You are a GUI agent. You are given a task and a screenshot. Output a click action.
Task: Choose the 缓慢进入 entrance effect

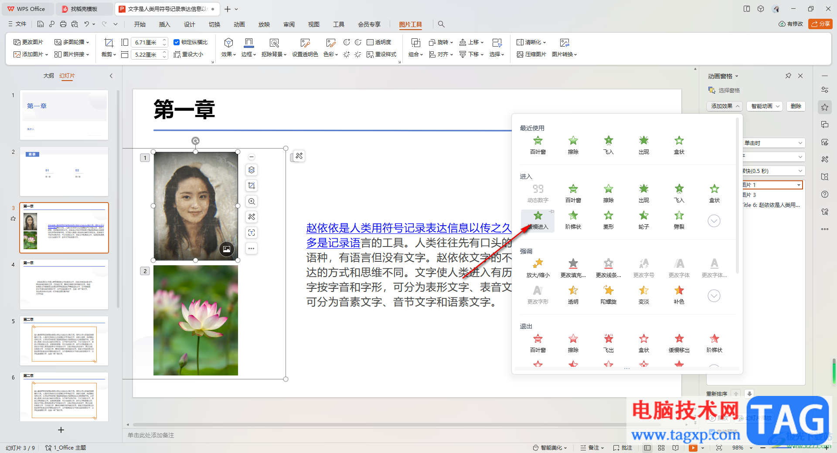pos(538,221)
